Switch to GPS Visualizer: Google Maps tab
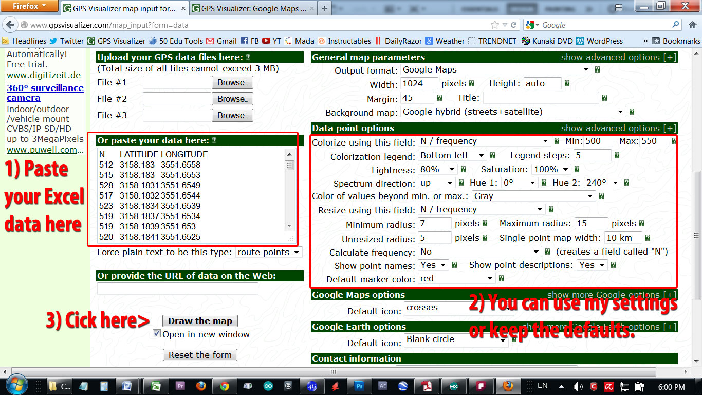The height and width of the screenshot is (395, 702). (253, 8)
